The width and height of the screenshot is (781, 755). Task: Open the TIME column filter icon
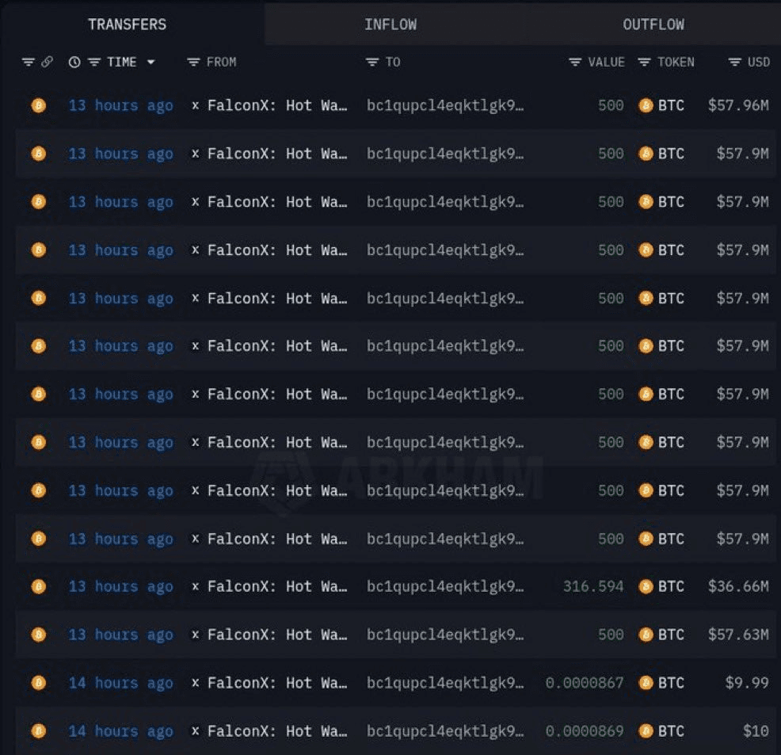click(x=94, y=63)
